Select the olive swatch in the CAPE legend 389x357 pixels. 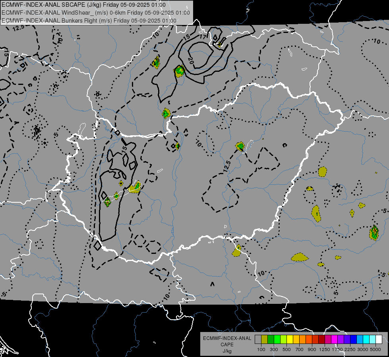265,339
